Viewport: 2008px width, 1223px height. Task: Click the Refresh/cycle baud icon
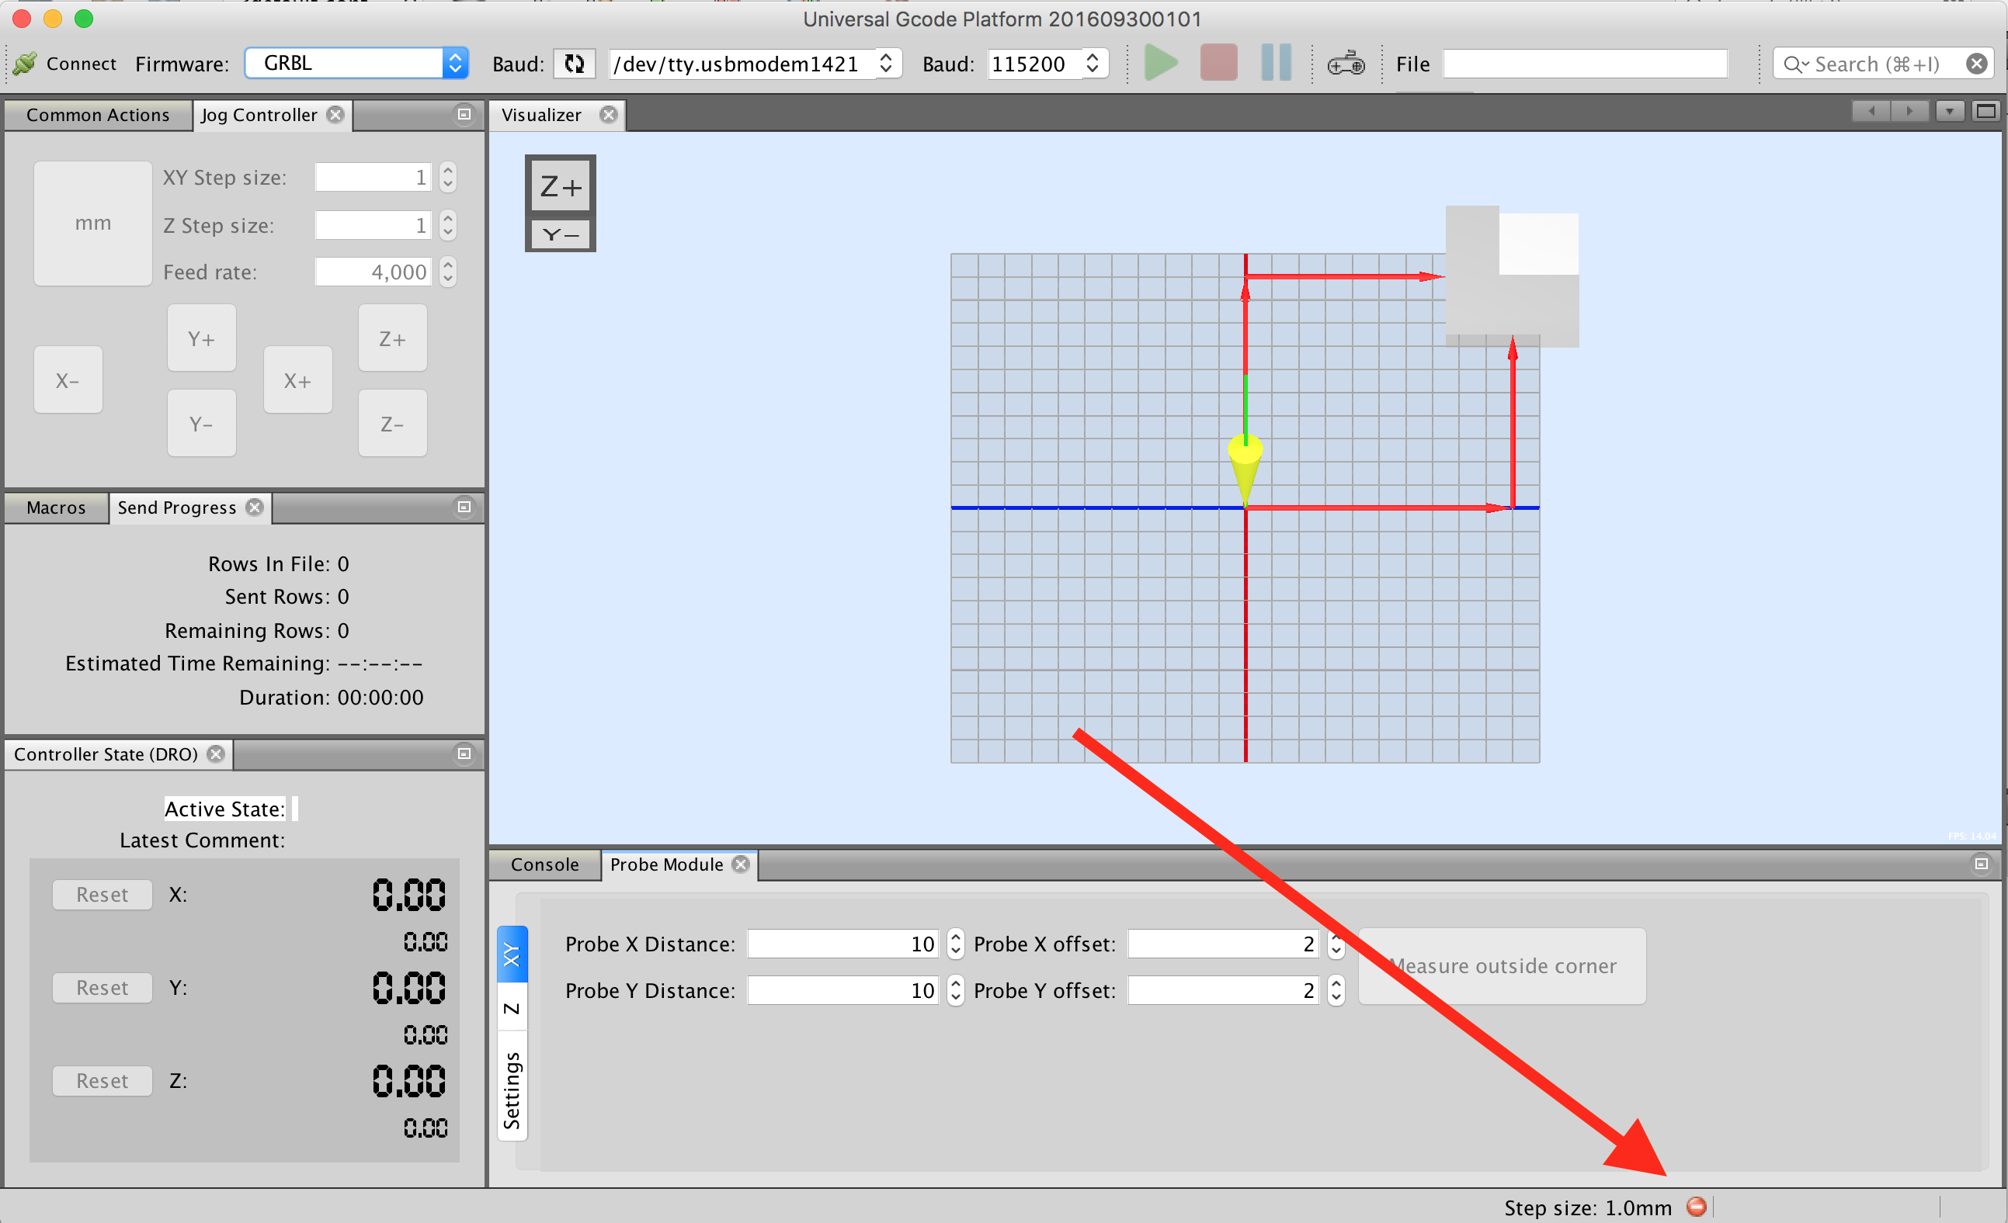[x=572, y=64]
